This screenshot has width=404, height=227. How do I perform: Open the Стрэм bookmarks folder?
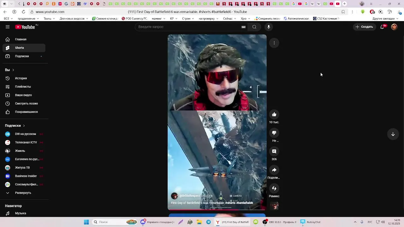188,19
